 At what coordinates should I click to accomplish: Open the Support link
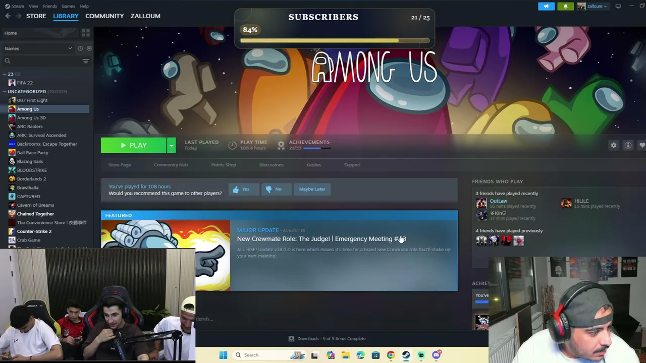352,165
